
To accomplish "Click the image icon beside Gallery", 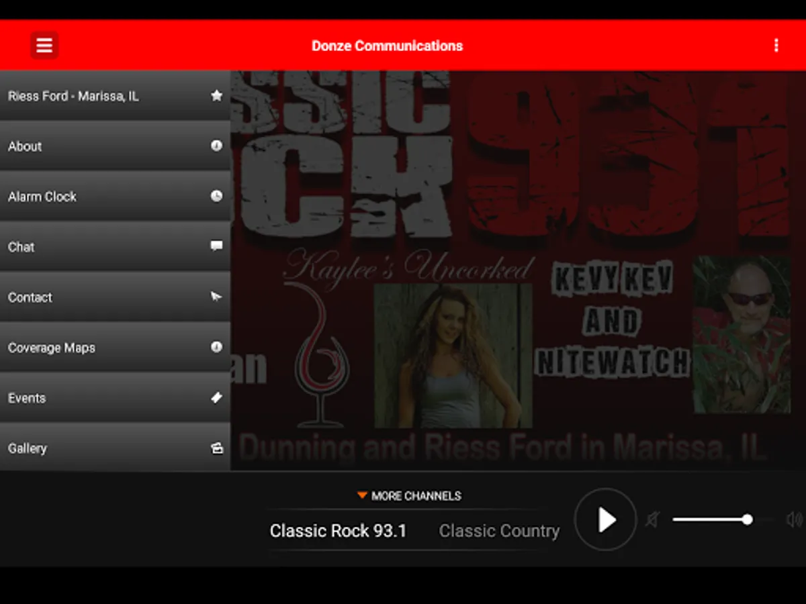I will (216, 448).
